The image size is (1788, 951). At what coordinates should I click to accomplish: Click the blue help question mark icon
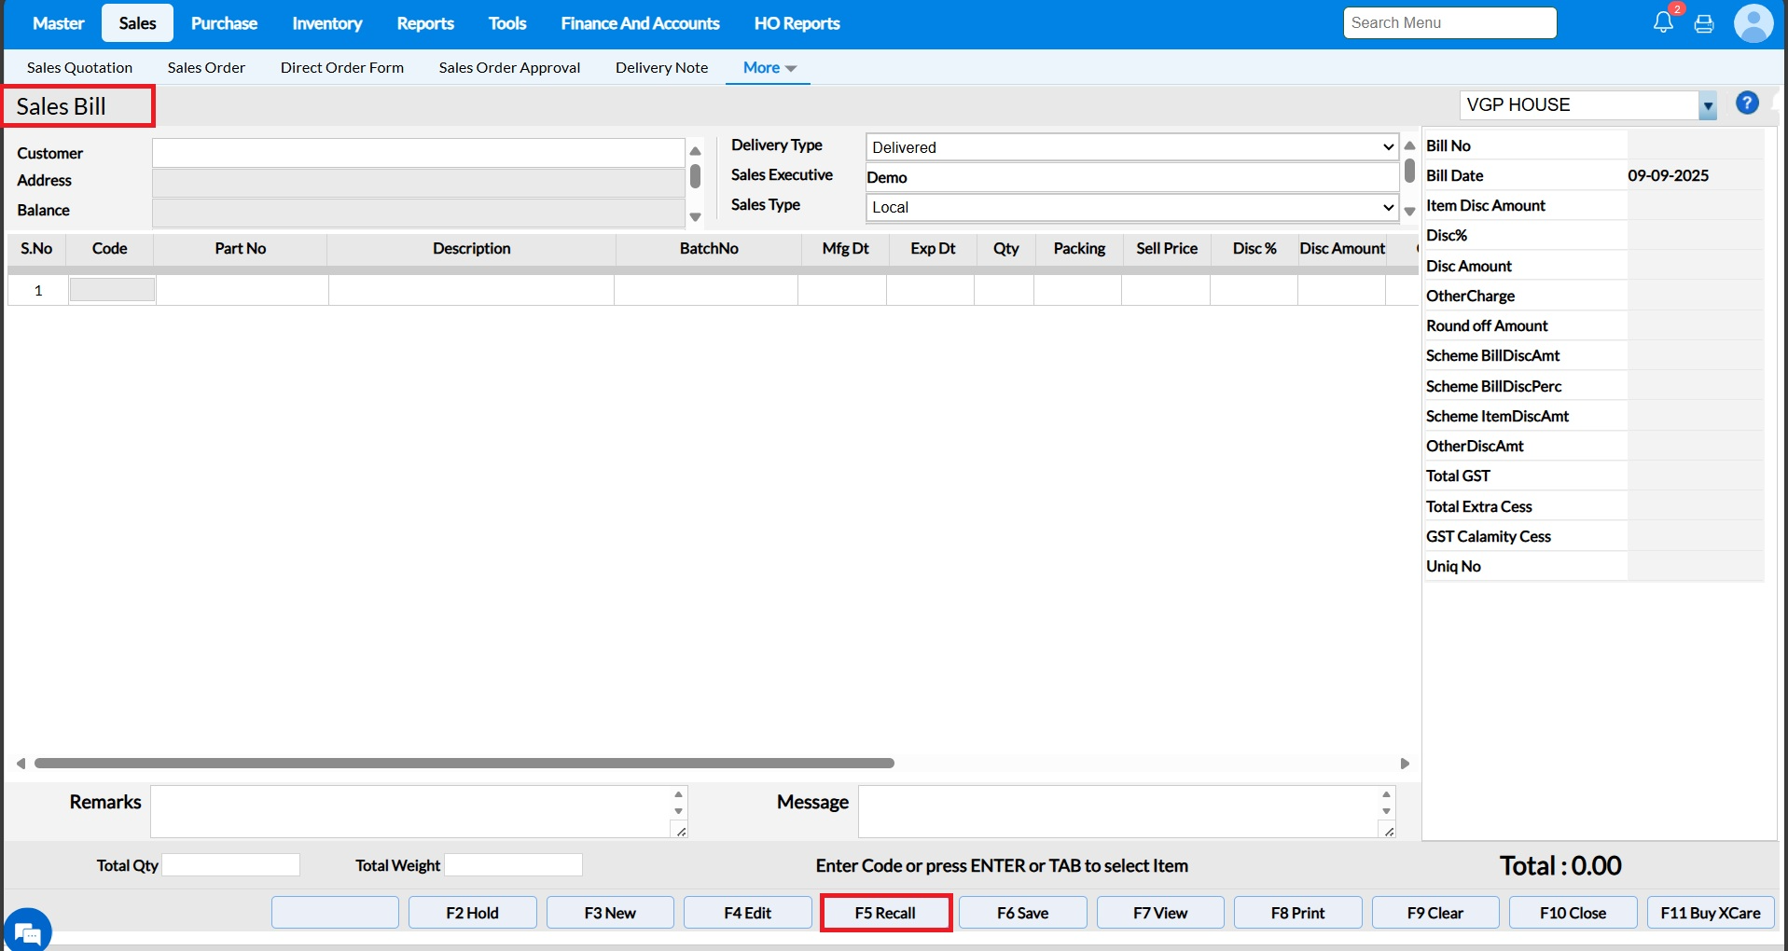tap(1747, 103)
